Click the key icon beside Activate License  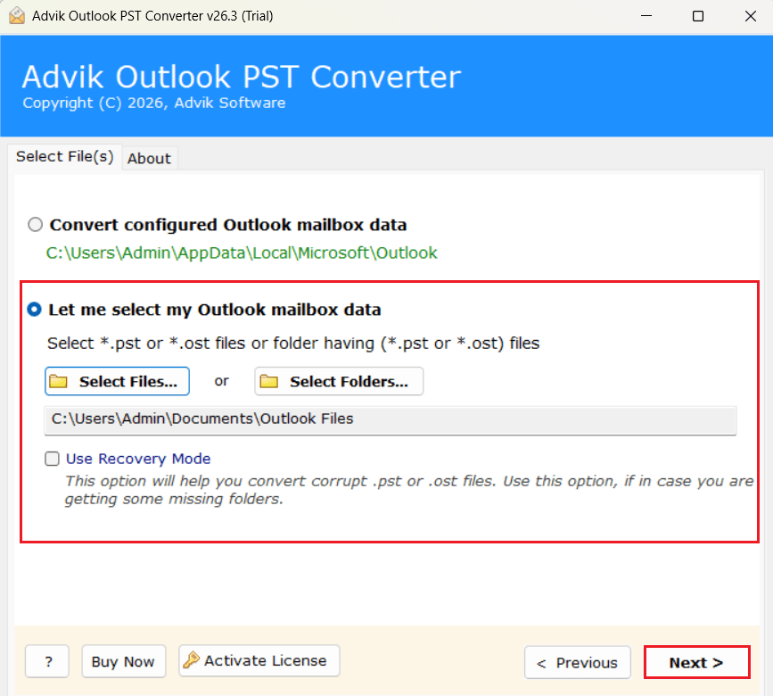[x=192, y=660]
